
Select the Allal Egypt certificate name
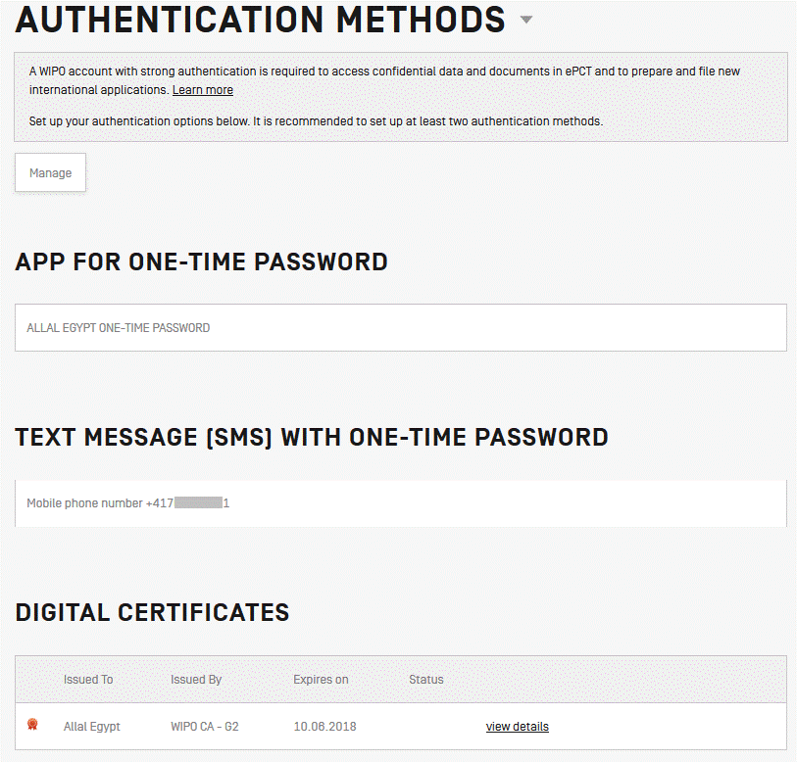tap(91, 726)
